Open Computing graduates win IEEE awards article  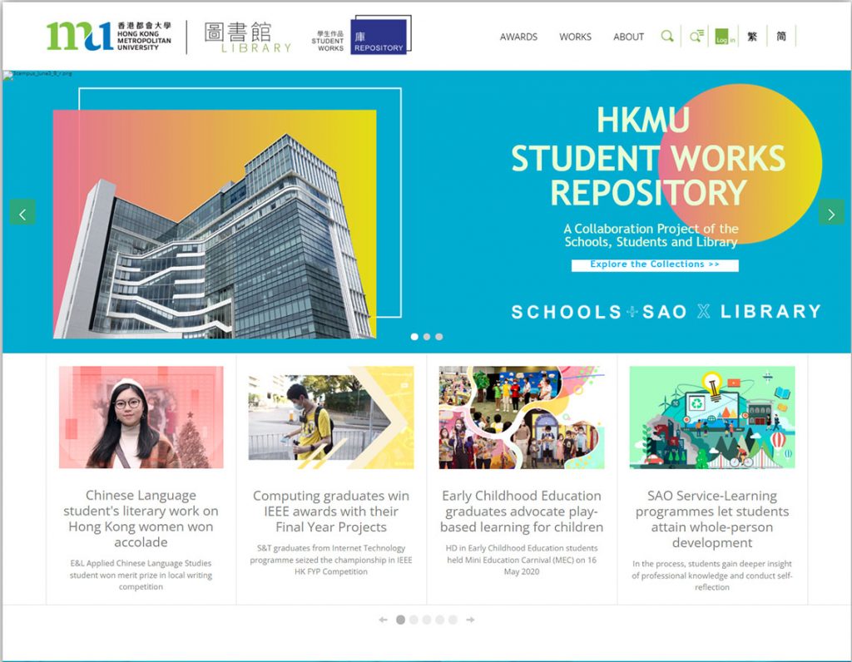[331, 511]
